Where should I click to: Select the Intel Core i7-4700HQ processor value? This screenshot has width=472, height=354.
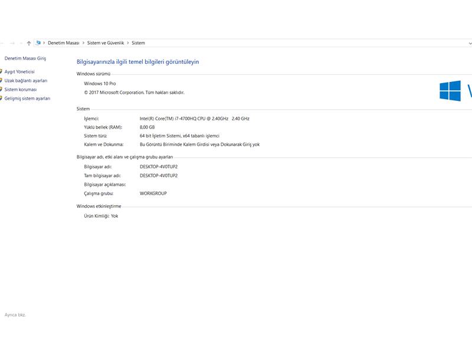(195, 119)
